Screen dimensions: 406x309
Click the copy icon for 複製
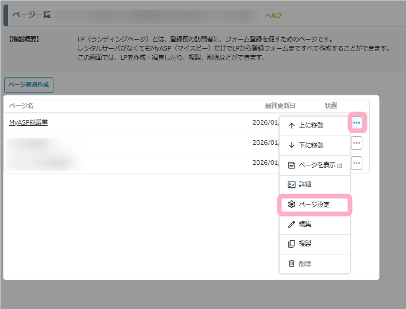[291, 244]
